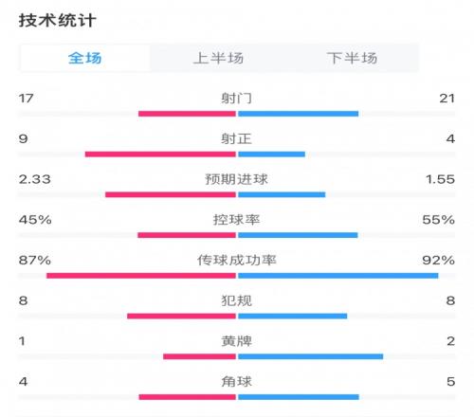This screenshot has width=474, height=417.
Task: Open the 上半场 tab
Action: [x=218, y=58]
